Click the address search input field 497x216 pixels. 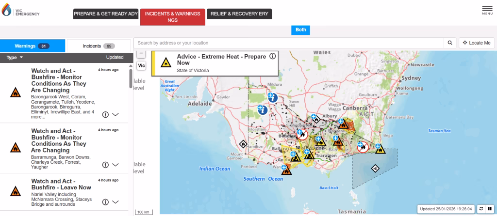pyautogui.click(x=289, y=43)
